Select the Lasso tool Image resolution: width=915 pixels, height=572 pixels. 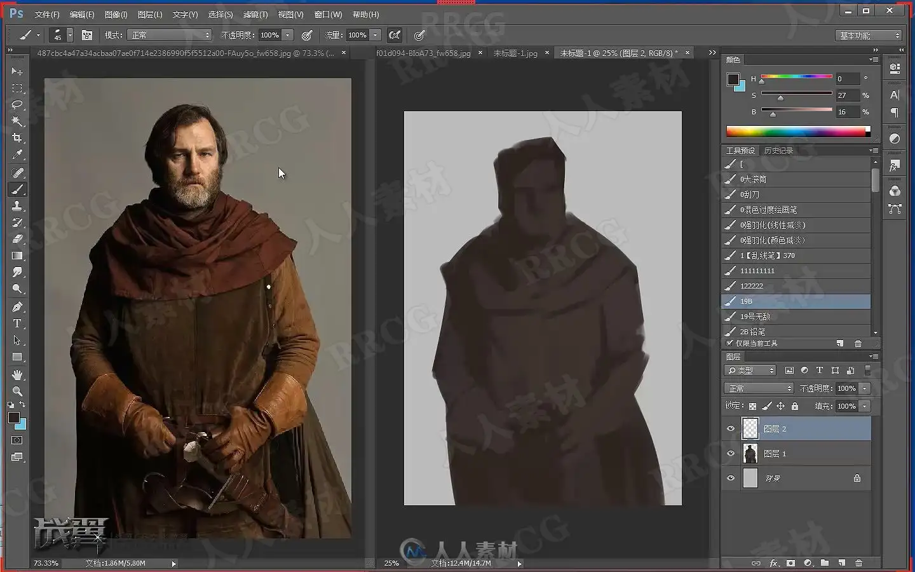17,104
